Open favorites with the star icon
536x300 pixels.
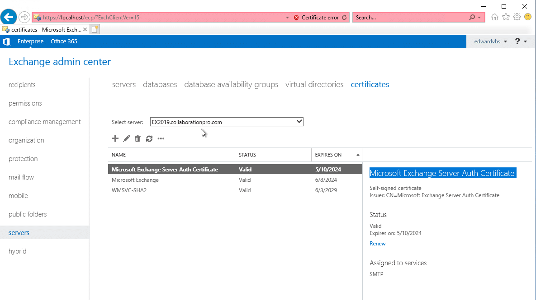(506, 17)
